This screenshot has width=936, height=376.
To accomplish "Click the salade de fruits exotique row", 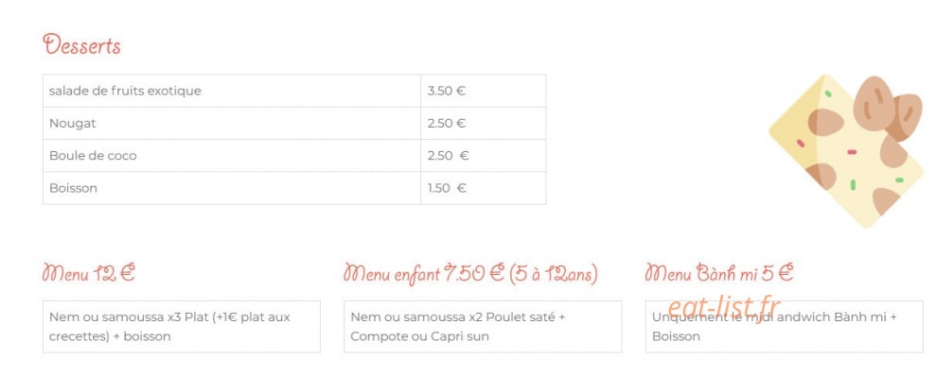I will click(x=294, y=91).
